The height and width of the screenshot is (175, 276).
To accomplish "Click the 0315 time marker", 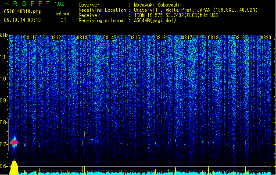I will [135, 38].
